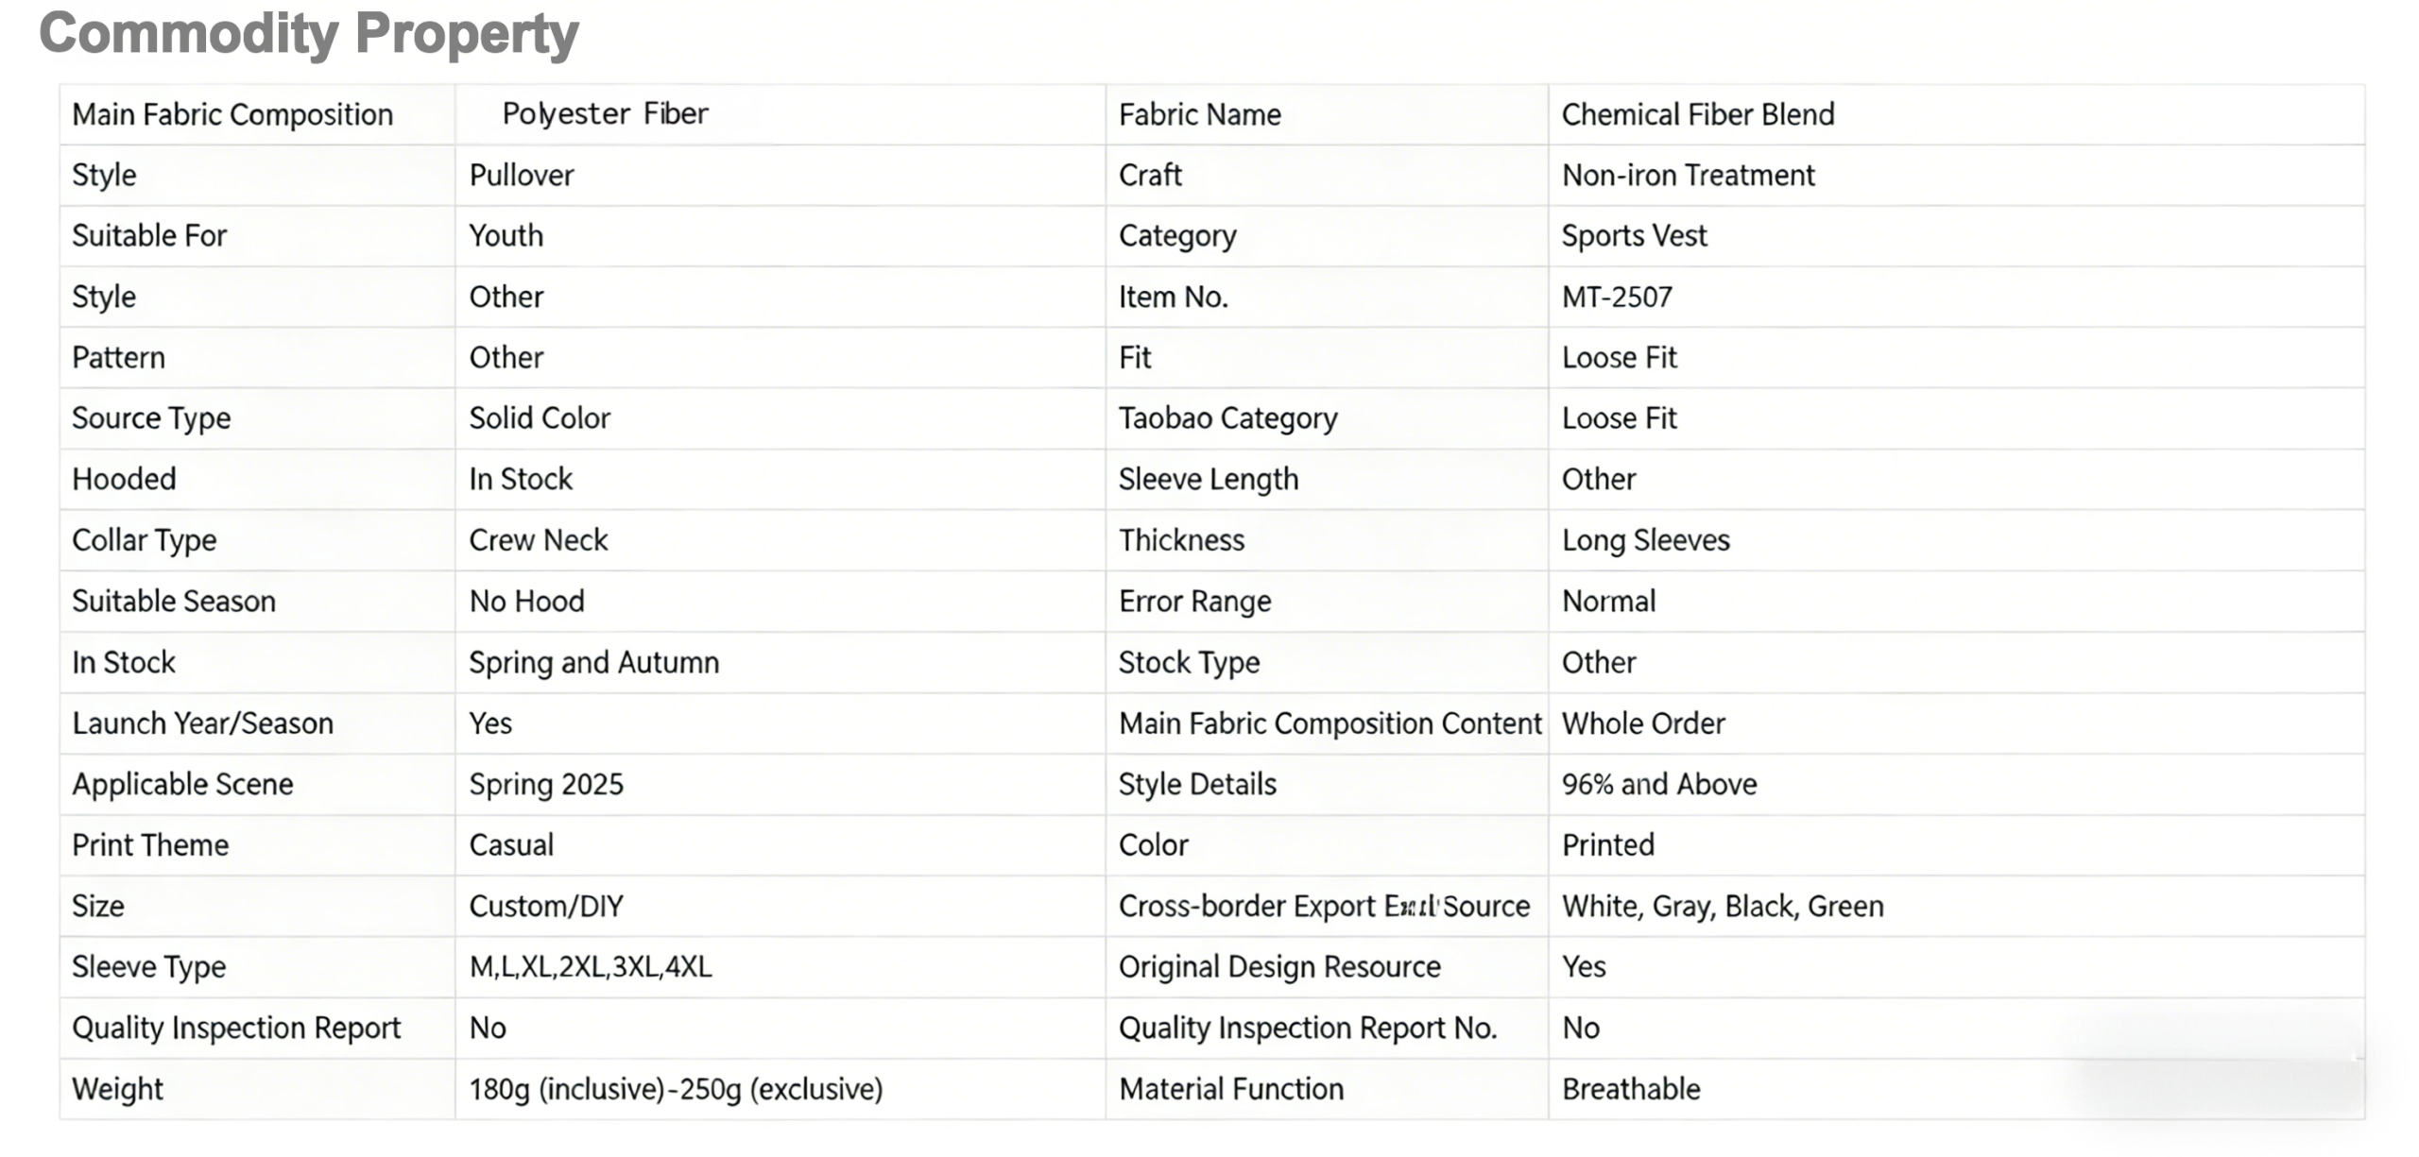The width and height of the screenshot is (2419, 1157).
Task: Click the Sports Vest category value
Action: [x=1634, y=236]
